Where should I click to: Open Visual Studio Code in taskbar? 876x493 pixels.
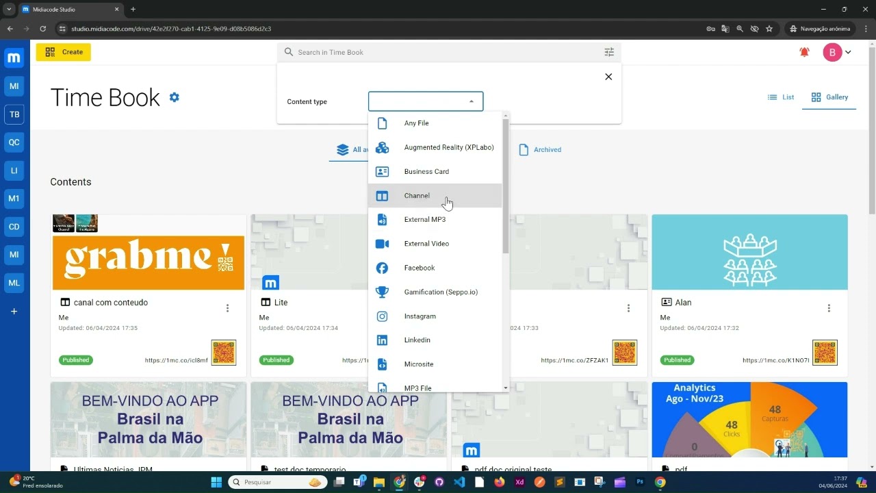coord(459,482)
